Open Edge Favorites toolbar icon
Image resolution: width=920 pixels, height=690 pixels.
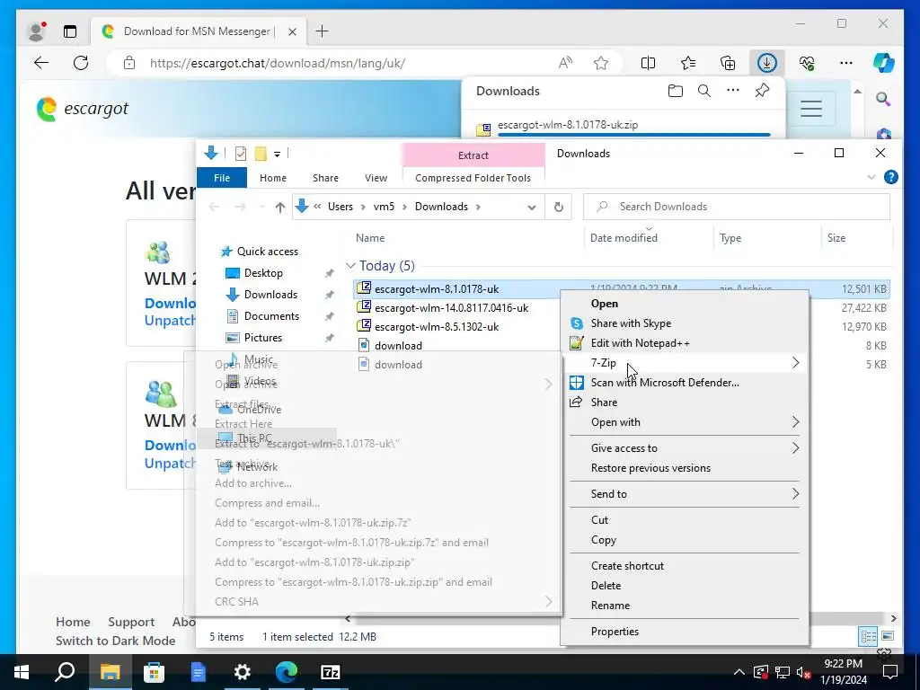(x=687, y=63)
